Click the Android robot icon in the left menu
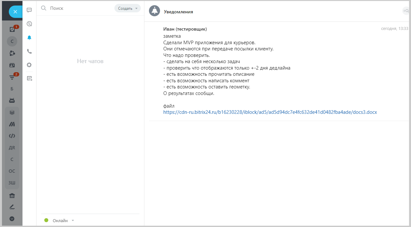411x227 pixels. coord(12,100)
